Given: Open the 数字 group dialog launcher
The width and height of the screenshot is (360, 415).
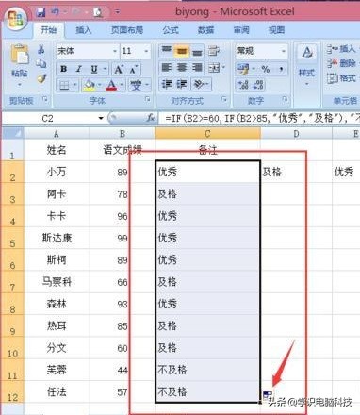Looking at the screenshot, I should 285,99.
